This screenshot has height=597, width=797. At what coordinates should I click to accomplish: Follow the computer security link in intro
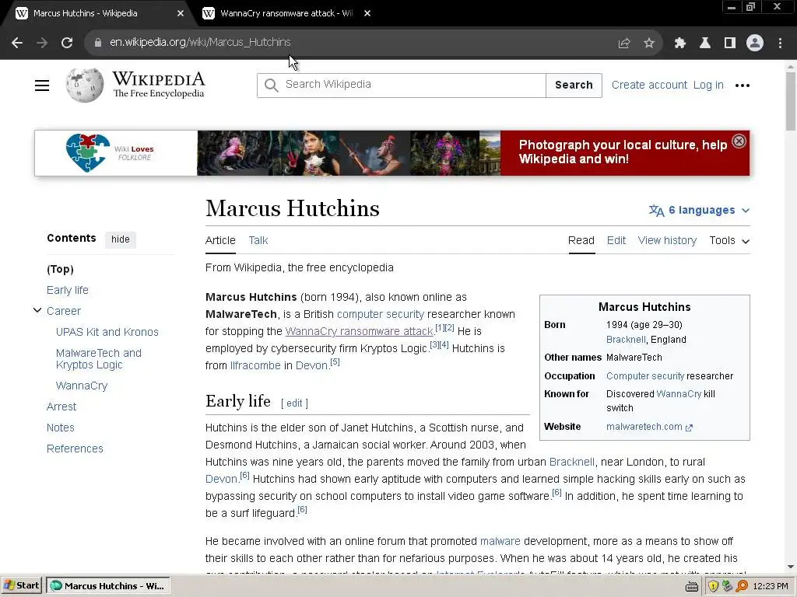click(x=380, y=314)
